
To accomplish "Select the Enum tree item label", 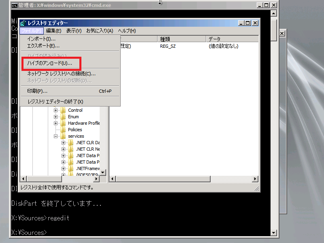I will click(73, 117).
